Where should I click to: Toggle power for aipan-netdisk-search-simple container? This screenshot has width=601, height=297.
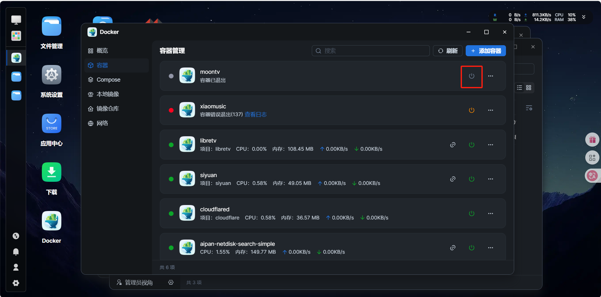(x=471, y=248)
